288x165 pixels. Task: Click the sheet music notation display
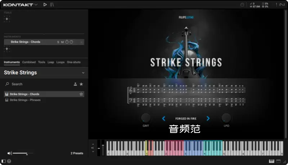(186, 95)
